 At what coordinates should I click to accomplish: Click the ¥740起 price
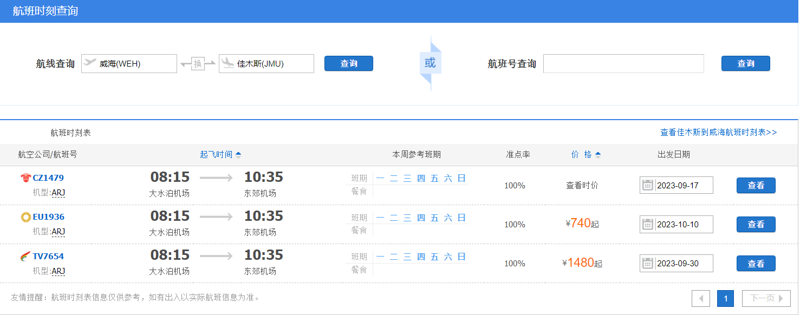point(582,224)
